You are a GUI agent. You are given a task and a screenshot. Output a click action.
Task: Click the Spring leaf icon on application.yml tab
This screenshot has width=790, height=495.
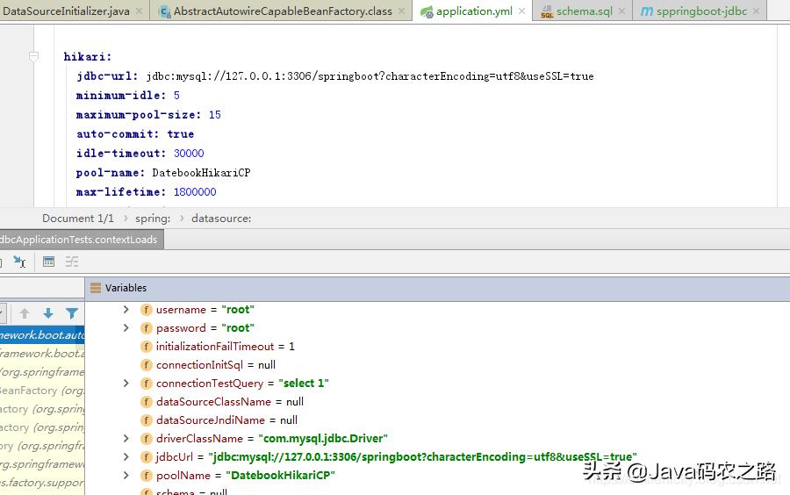(427, 11)
